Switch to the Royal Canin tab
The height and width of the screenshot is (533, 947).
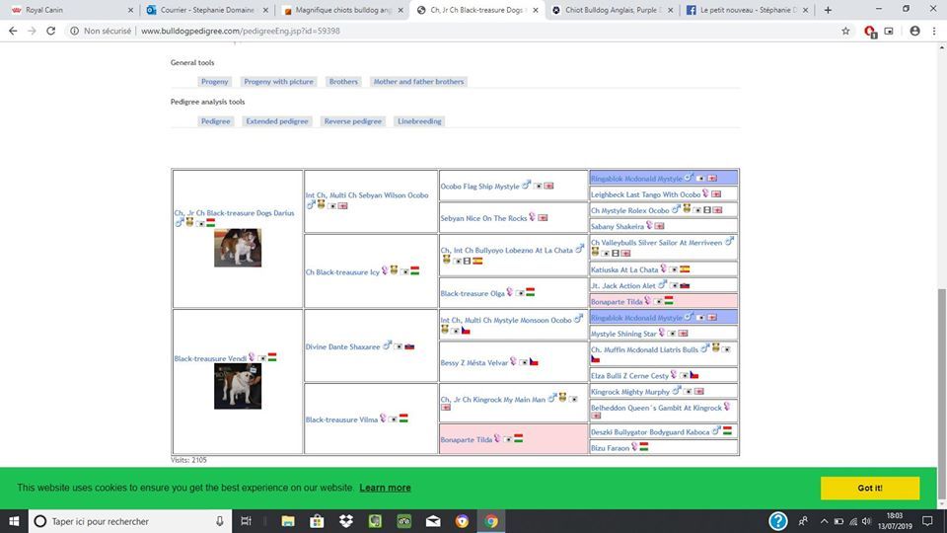point(64,10)
